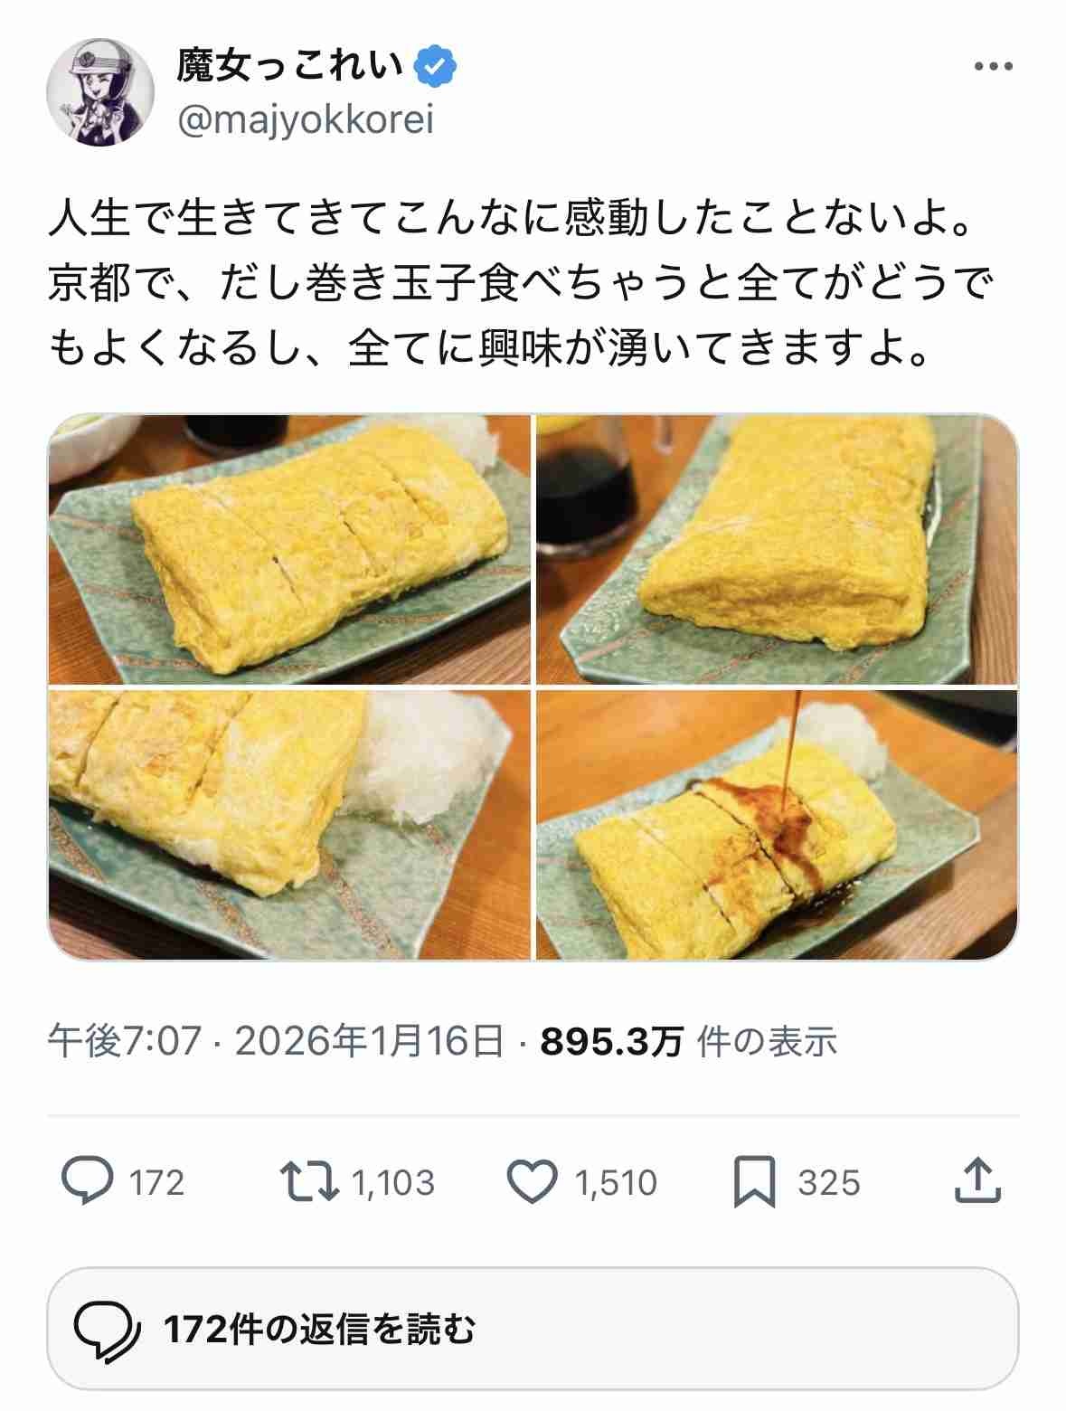Click the 895.3万 件の表示 view count

(x=689, y=1042)
